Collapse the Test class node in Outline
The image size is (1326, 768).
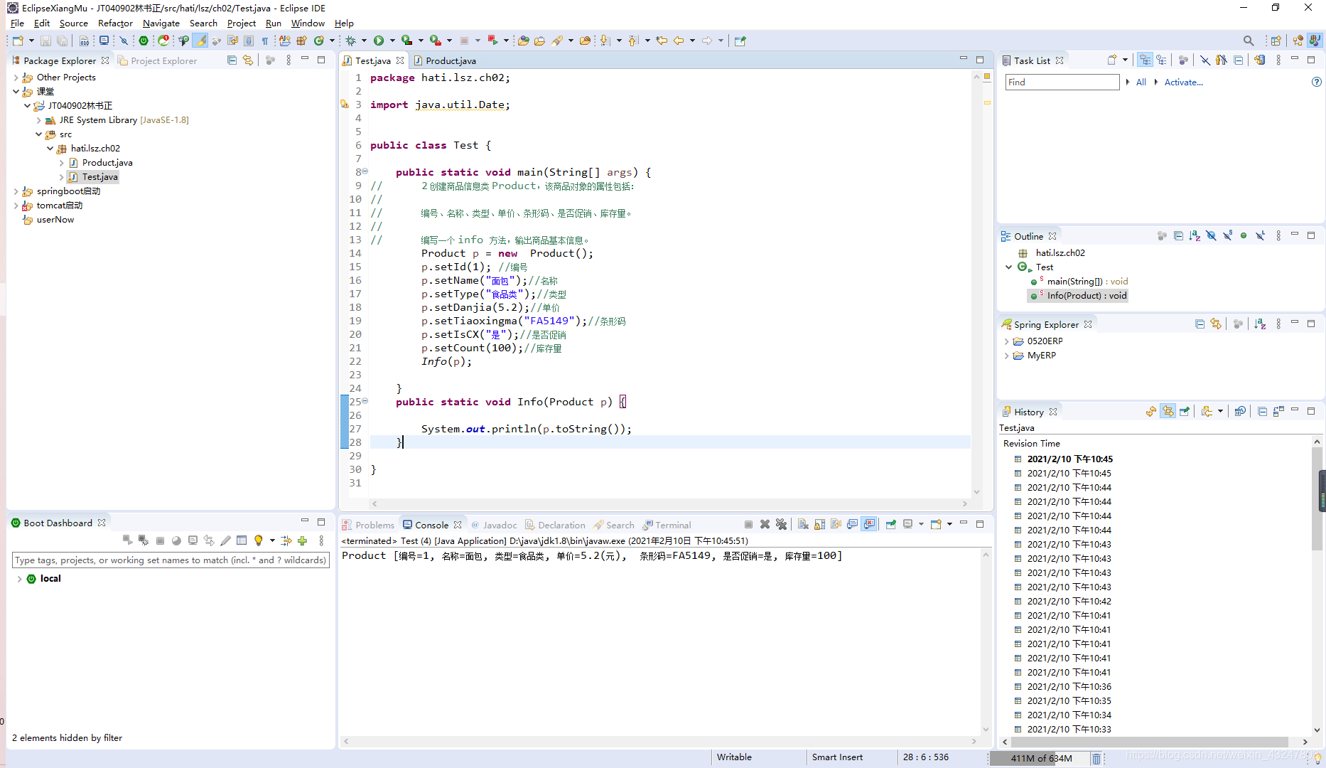pyautogui.click(x=1008, y=267)
